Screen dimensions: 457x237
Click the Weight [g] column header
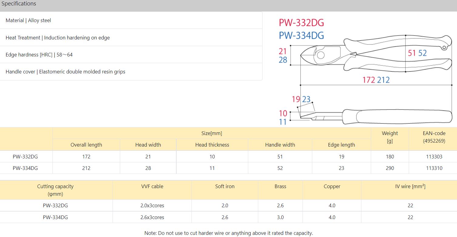390,137
